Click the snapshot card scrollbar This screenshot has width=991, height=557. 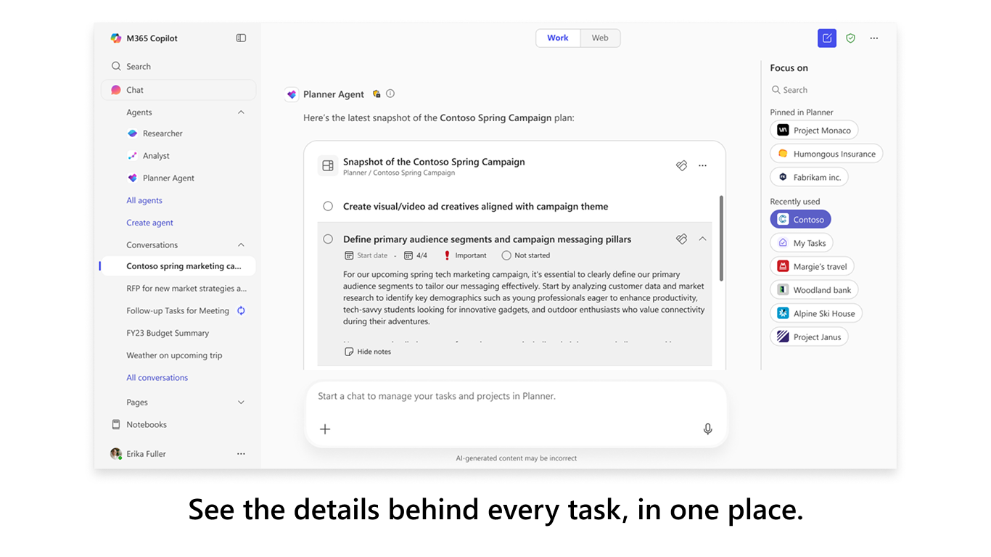tap(721, 238)
